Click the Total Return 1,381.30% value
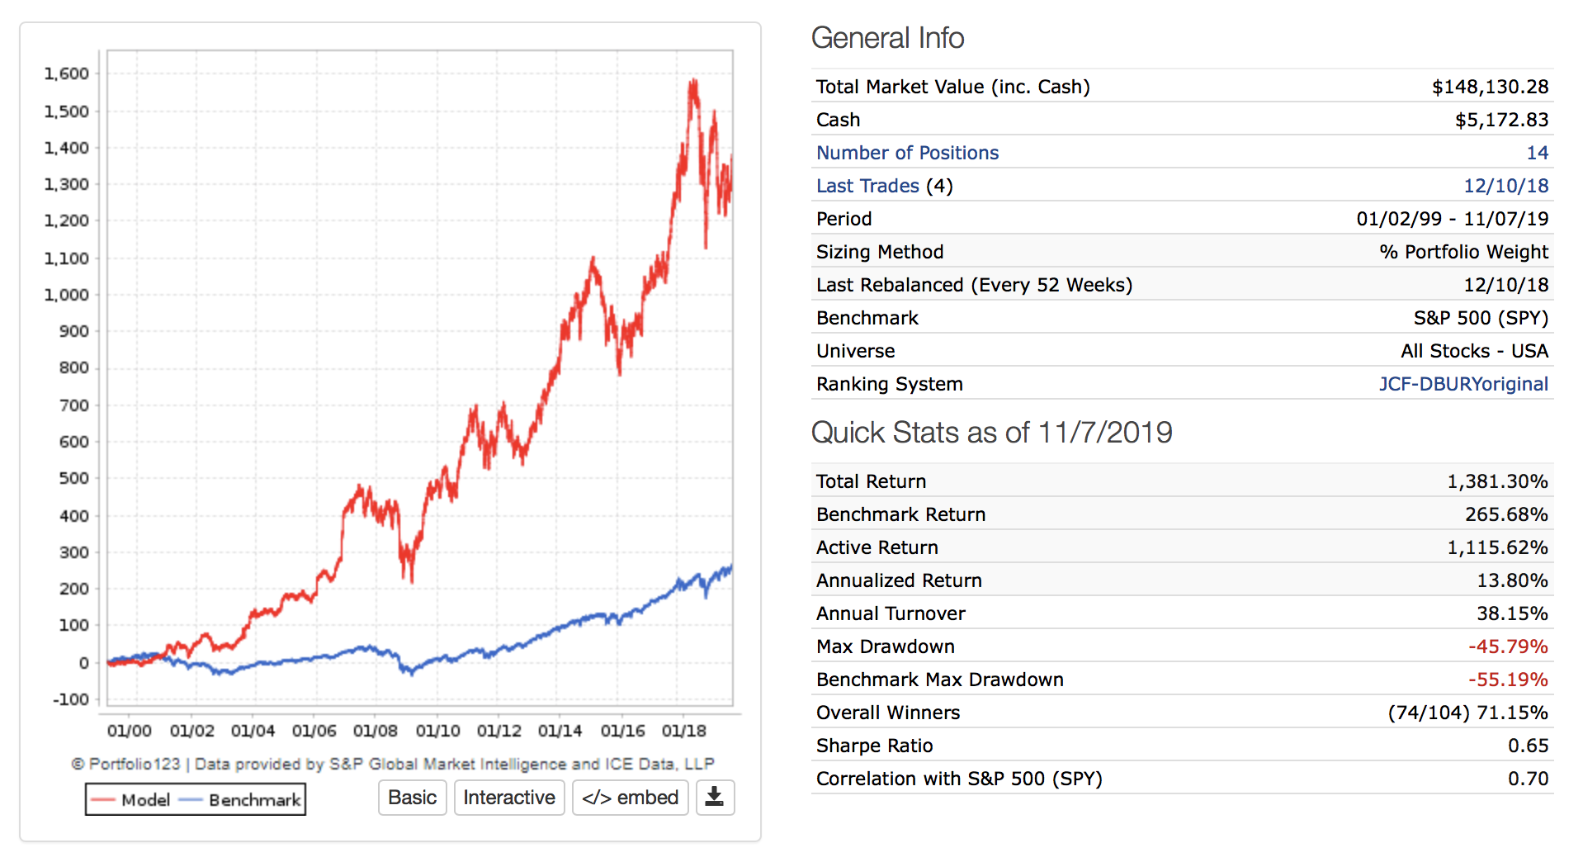Screen dimensions: 1583x862 pyautogui.click(x=1497, y=481)
